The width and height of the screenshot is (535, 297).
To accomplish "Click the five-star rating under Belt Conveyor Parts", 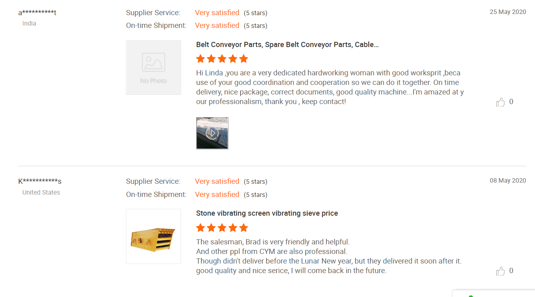I will point(222,59).
